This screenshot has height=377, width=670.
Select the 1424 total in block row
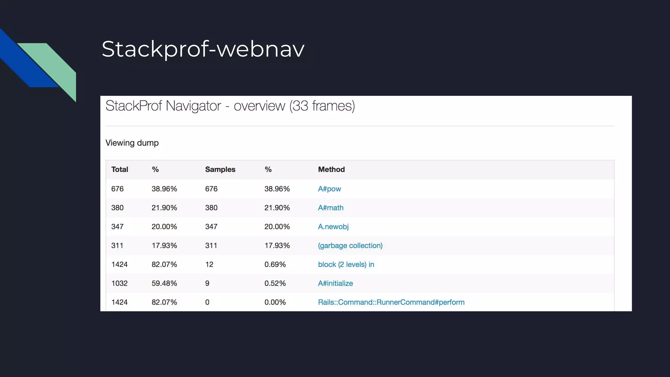tap(119, 264)
